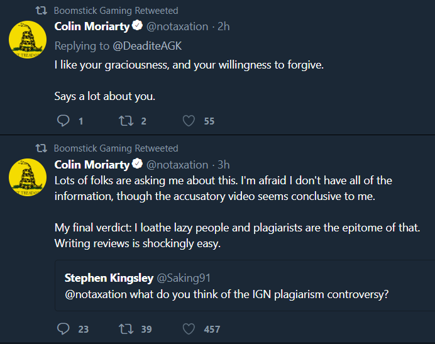Like the plagiarism verdict tweet
This screenshot has width=435, height=344.
click(189, 328)
